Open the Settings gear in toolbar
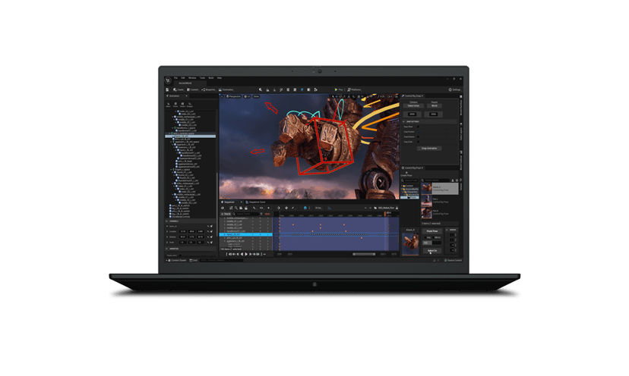The image size is (629, 376). (x=454, y=89)
